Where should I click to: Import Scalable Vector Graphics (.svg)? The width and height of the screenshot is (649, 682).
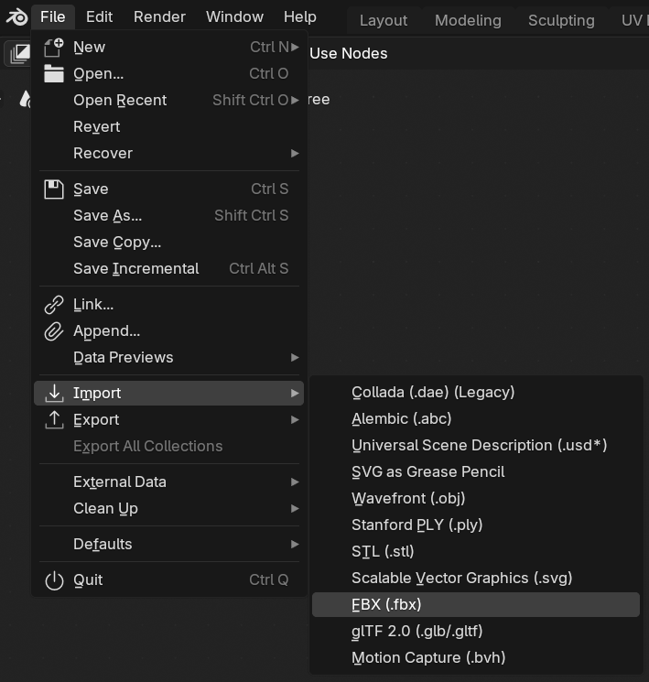pyautogui.click(x=476, y=578)
